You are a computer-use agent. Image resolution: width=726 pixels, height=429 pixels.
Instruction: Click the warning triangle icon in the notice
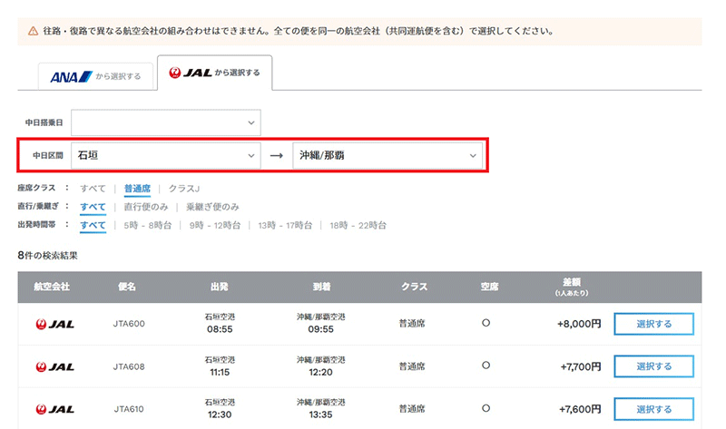[x=33, y=31]
